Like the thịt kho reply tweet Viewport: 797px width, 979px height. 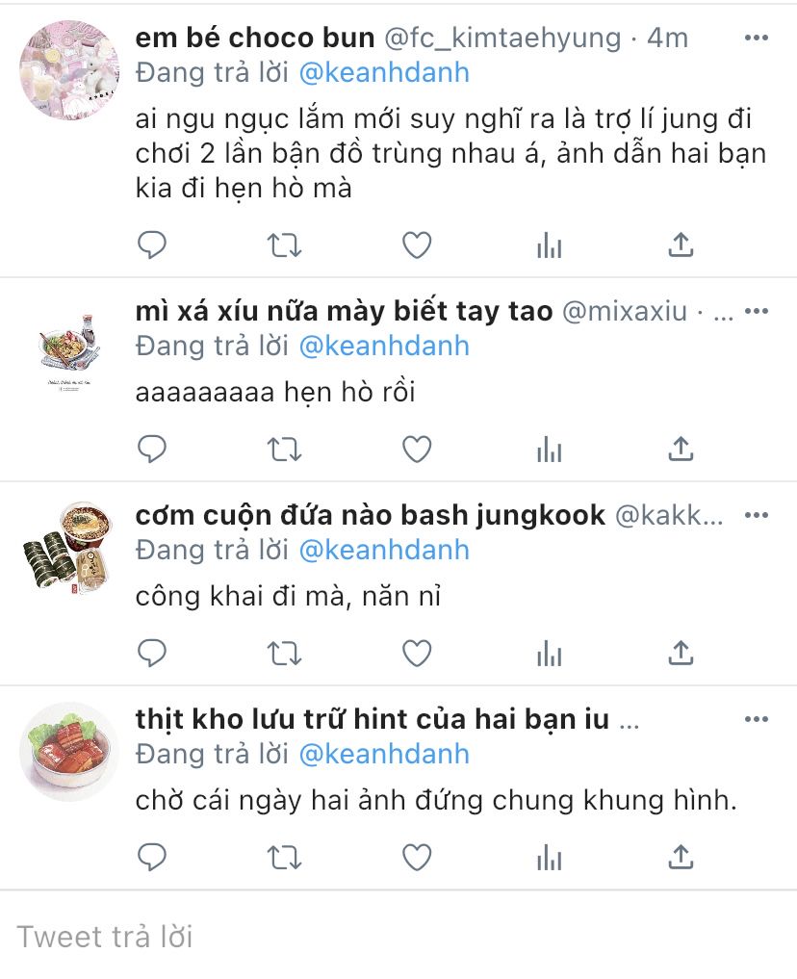pos(416,858)
